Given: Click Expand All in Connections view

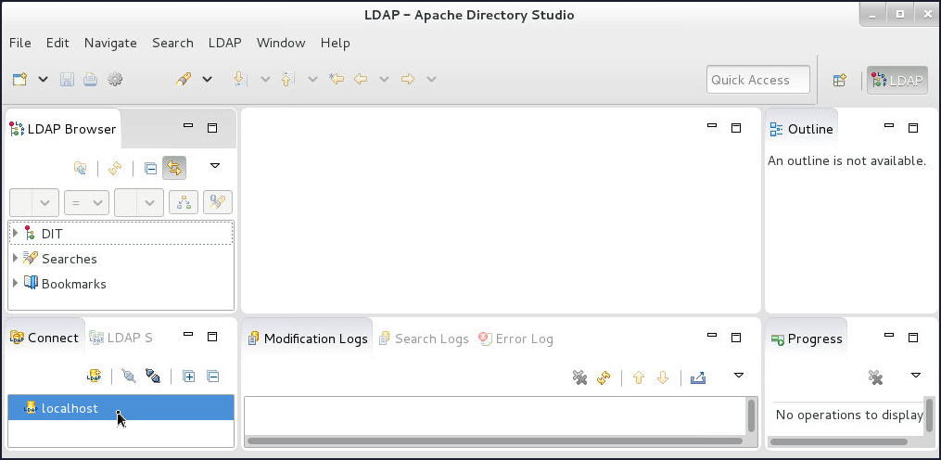Looking at the screenshot, I should [189, 377].
